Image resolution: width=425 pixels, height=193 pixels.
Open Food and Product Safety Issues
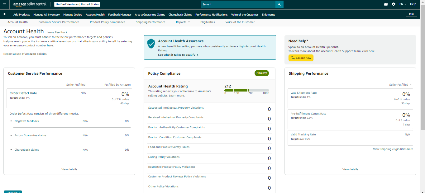pyautogui.click(x=169, y=147)
